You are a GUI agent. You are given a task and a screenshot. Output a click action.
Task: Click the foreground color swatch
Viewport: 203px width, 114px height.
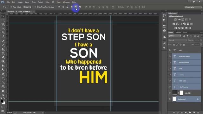tap(2, 101)
